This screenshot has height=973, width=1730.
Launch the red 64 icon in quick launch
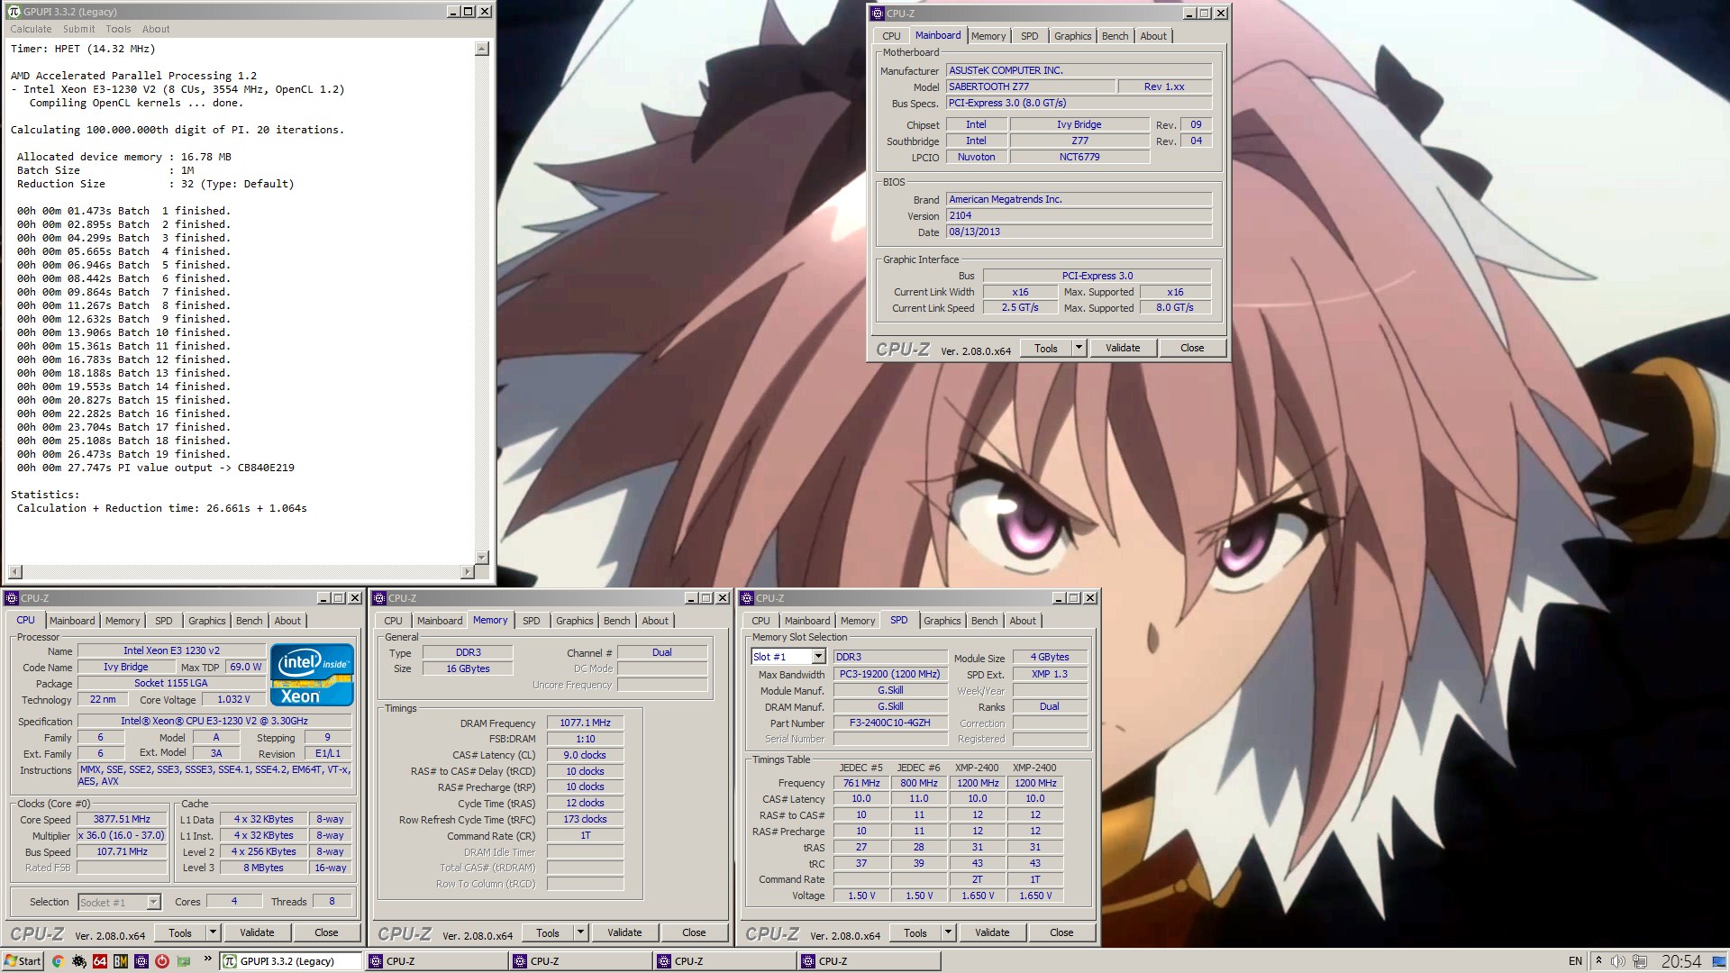[99, 961]
